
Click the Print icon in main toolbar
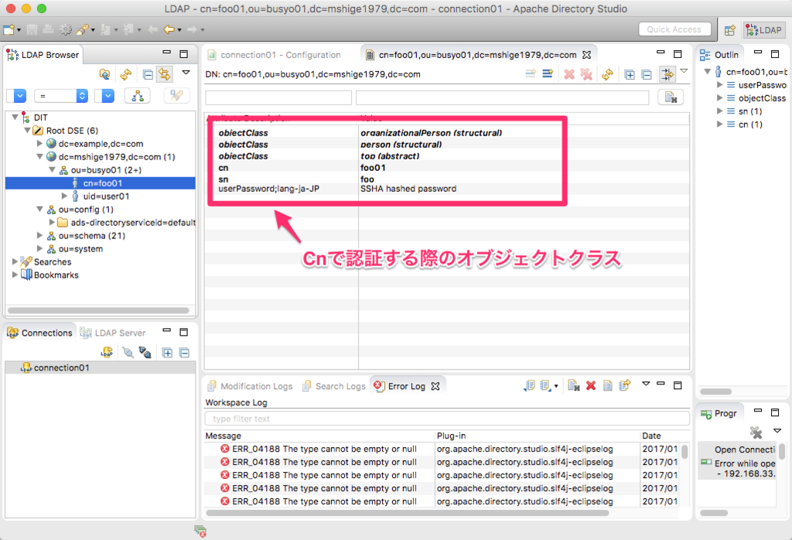49,30
